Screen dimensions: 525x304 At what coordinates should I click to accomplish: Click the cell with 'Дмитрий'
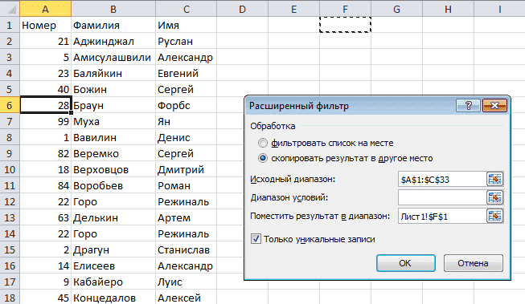tap(187, 169)
